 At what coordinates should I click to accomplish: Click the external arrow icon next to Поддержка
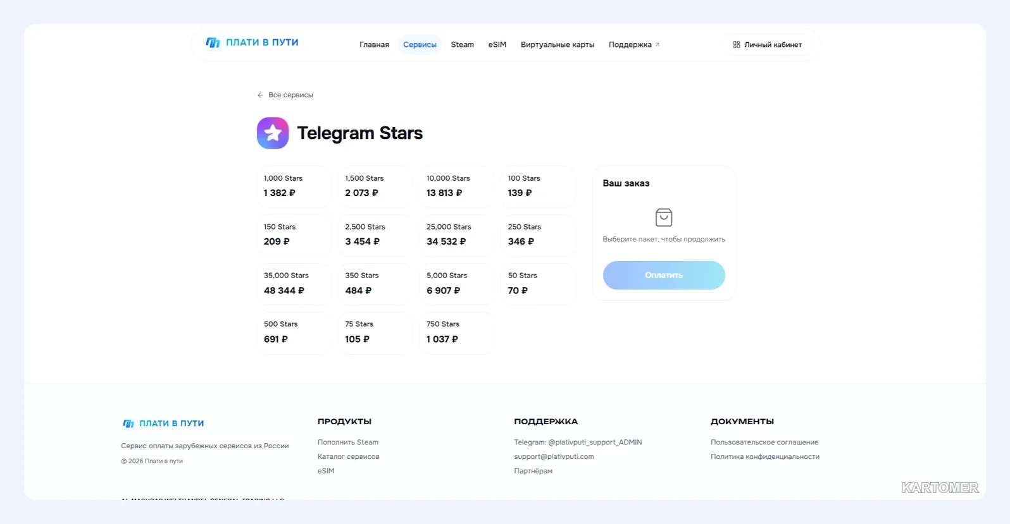point(658,45)
